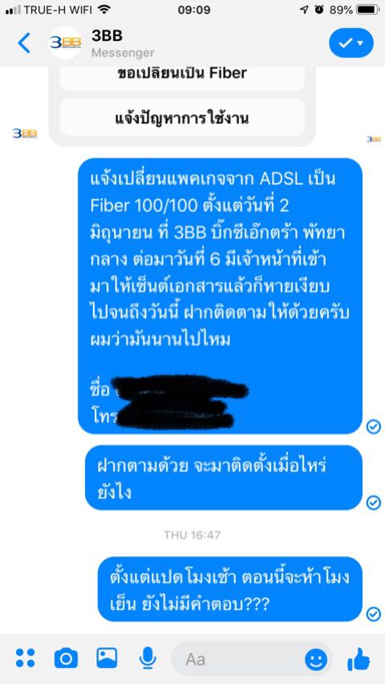The width and height of the screenshot is (385, 684).
Task: Tap the small 3BB avatar beside bot reply
Action: click(x=25, y=133)
